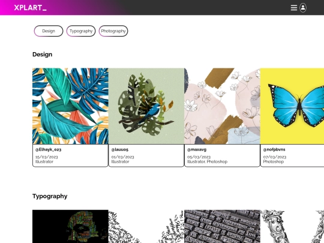Click the Design section heading
Screen dimensions: 324x243
coord(43,55)
